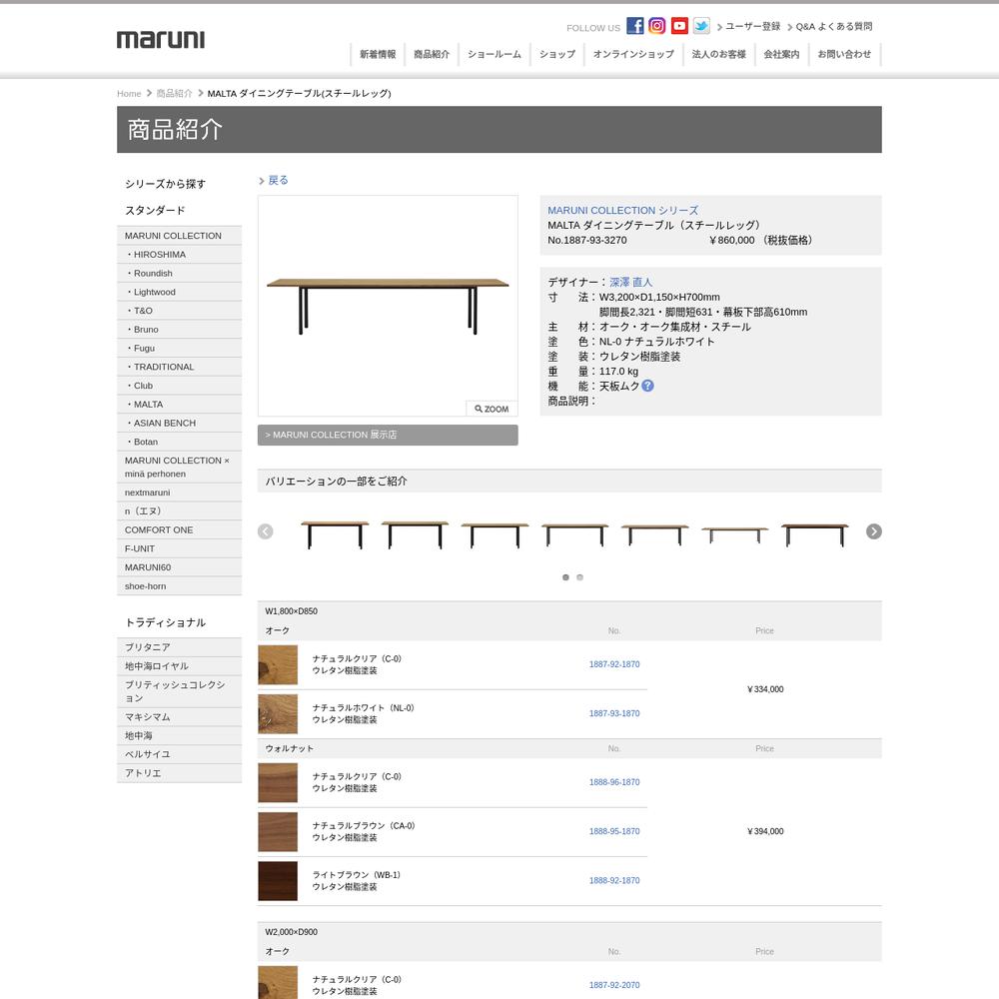The width and height of the screenshot is (999, 999).
Task: Click the Home breadcrumb
Action: [129, 94]
